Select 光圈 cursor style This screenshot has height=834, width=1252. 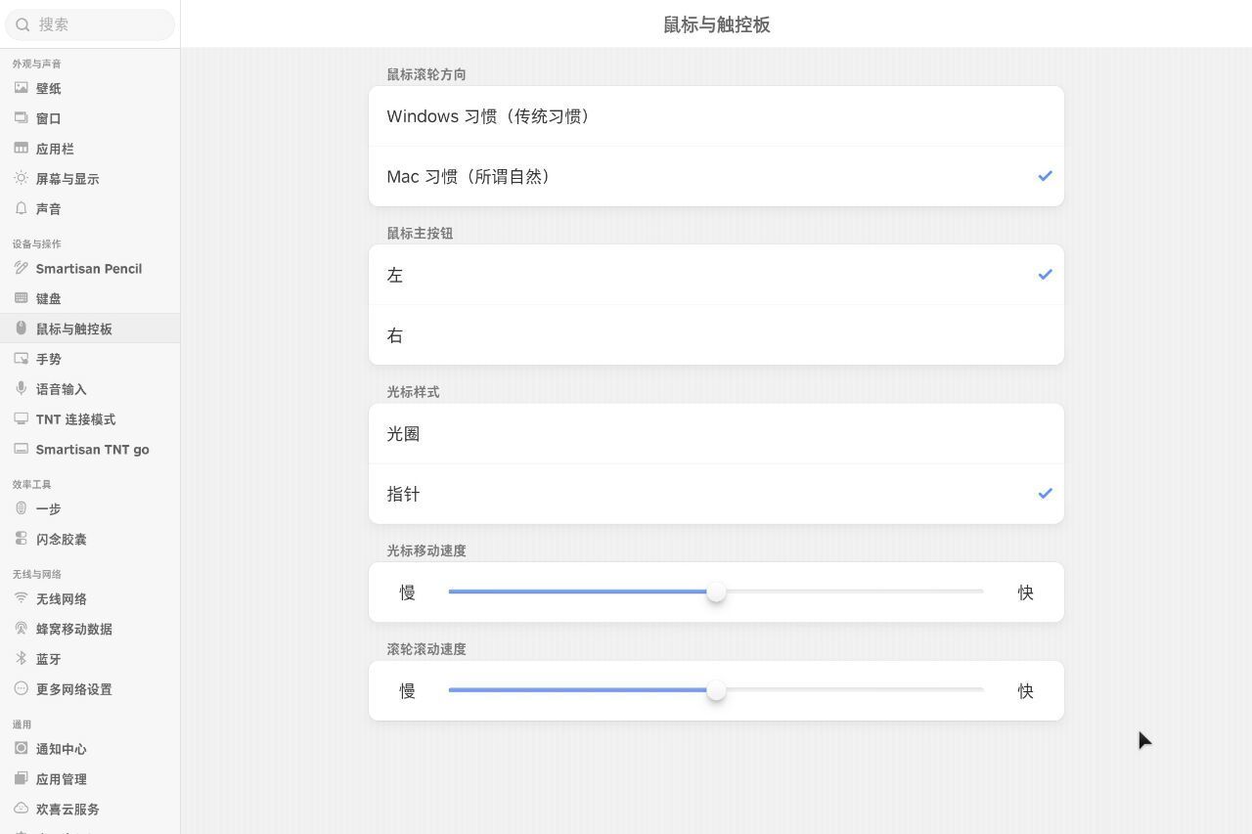pos(716,433)
